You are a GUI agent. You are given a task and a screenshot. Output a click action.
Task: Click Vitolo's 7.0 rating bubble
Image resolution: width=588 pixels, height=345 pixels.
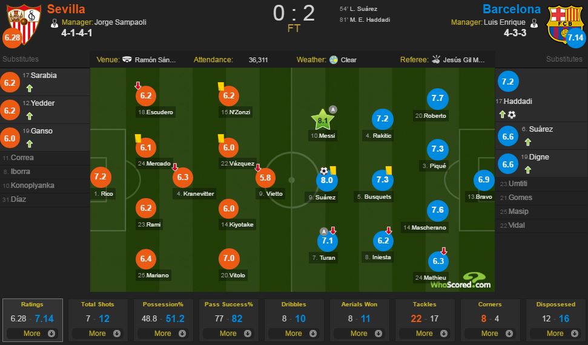229,259
